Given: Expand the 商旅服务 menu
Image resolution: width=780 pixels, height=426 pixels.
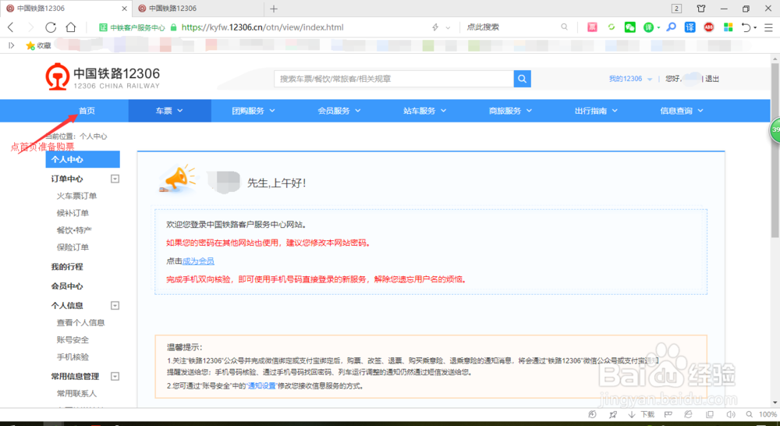Looking at the screenshot, I should coord(510,111).
